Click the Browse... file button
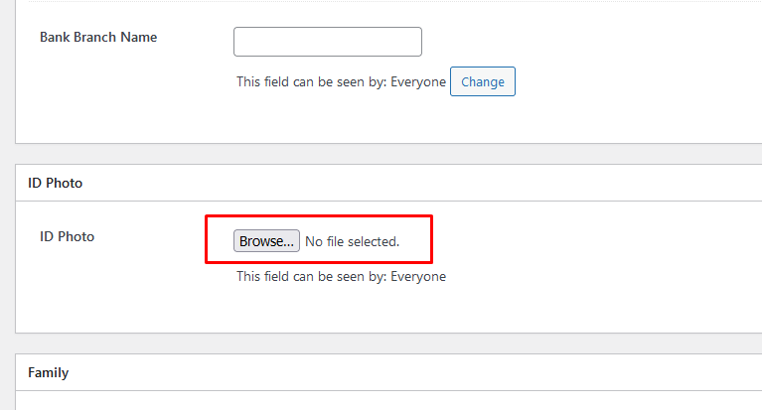Image resolution: width=762 pixels, height=410 pixels. coord(266,241)
